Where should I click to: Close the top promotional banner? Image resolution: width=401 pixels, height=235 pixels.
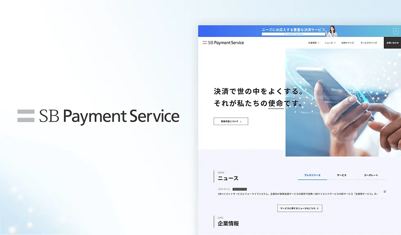pos(396,31)
